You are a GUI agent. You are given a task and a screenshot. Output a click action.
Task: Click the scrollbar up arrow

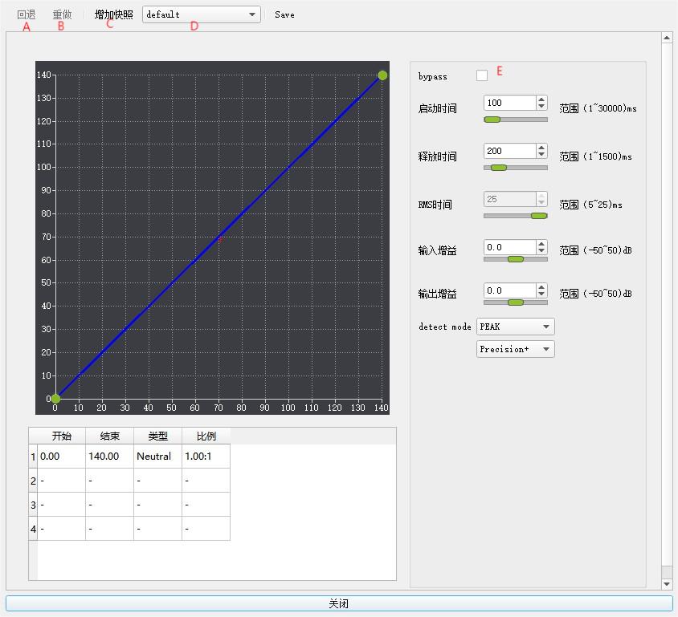point(667,38)
